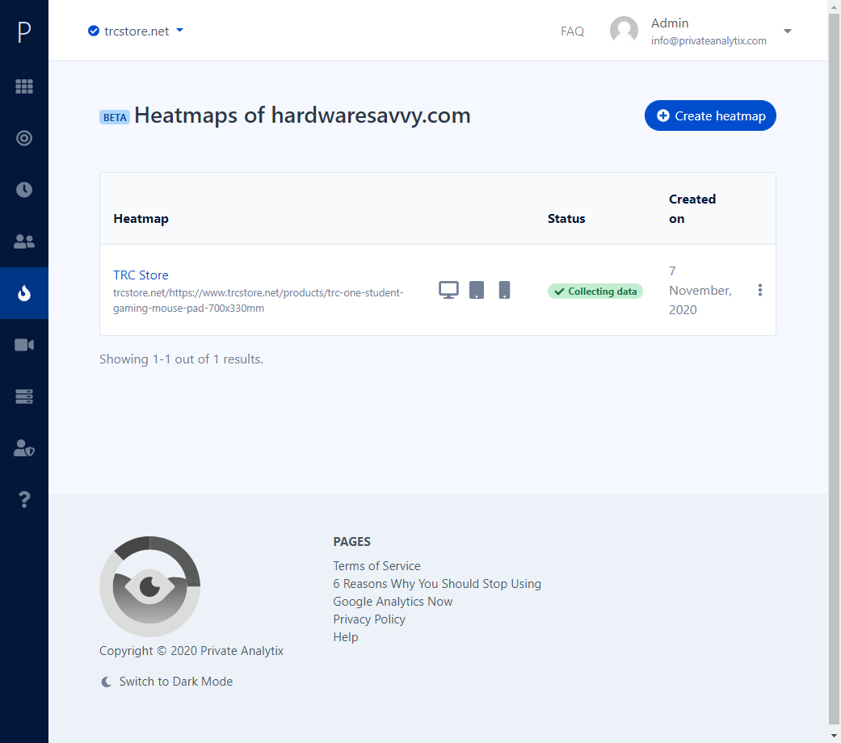Open the Privacy Policy page
The height and width of the screenshot is (743, 841).
[369, 619]
